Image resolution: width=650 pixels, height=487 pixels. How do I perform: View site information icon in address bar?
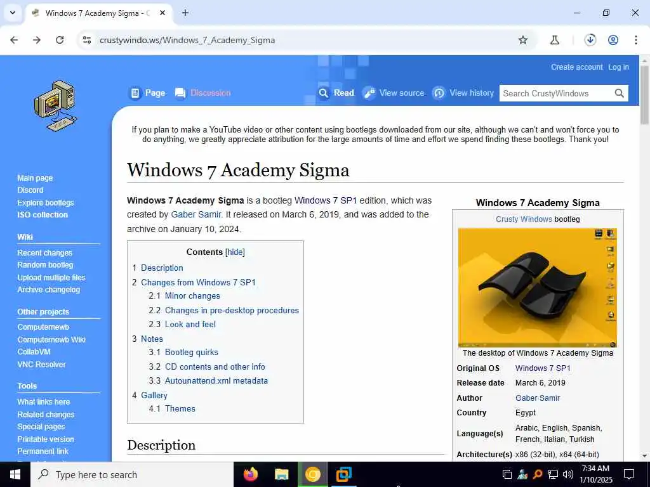[87, 40]
